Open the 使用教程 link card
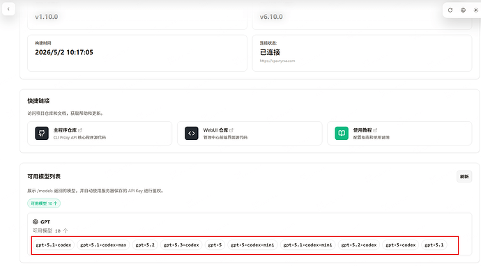This screenshot has height=266, width=481. point(399,133)
